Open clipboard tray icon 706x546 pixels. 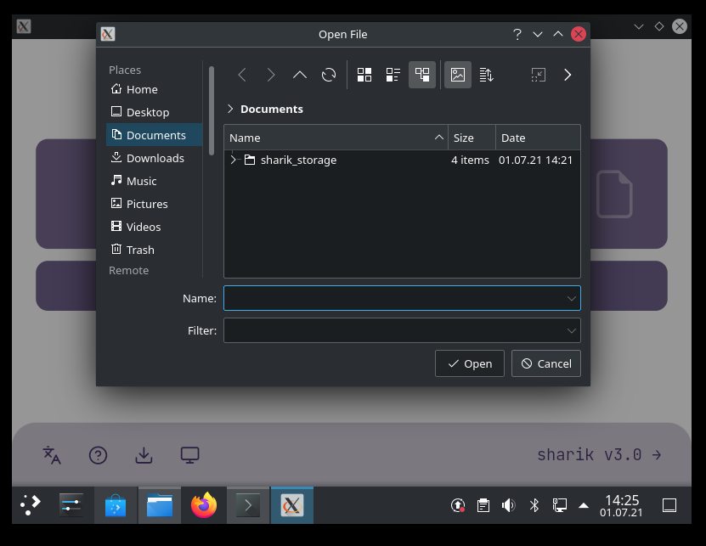point(483,505)
